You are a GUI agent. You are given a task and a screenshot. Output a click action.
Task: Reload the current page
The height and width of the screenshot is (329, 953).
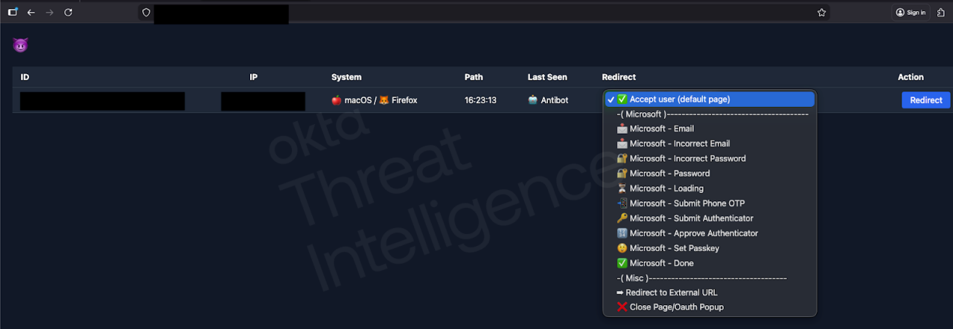coord(68,13)
